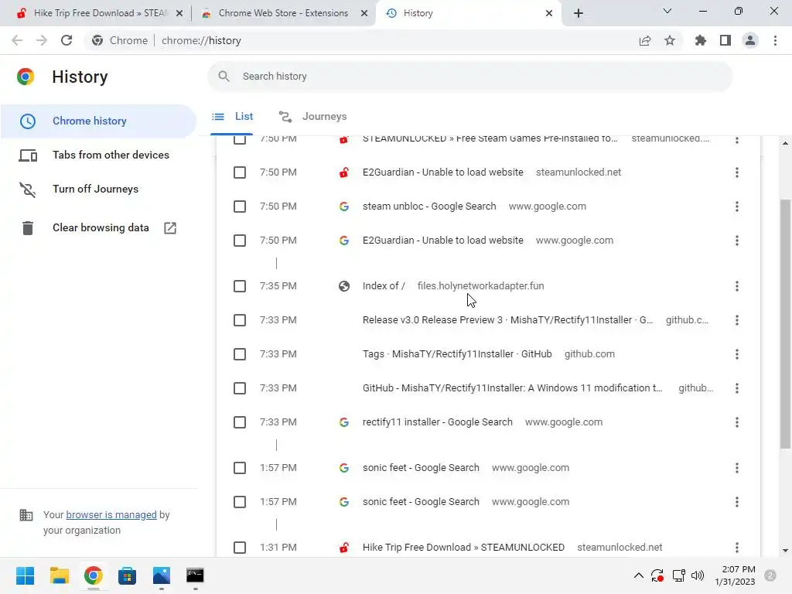The image size is (792, 594).
Task: Check the GitHub - MishaTY/Rectify11Installer entry
Action: (240, 388)
